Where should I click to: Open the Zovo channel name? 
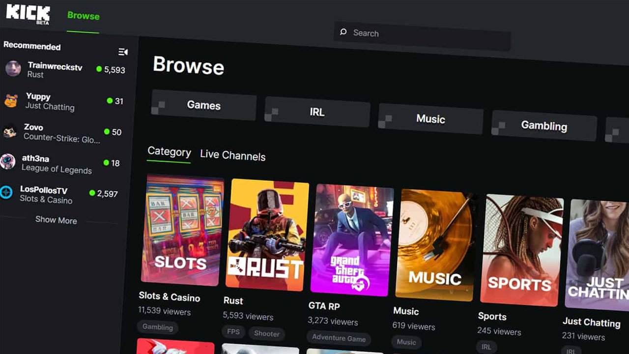point(33,127)
